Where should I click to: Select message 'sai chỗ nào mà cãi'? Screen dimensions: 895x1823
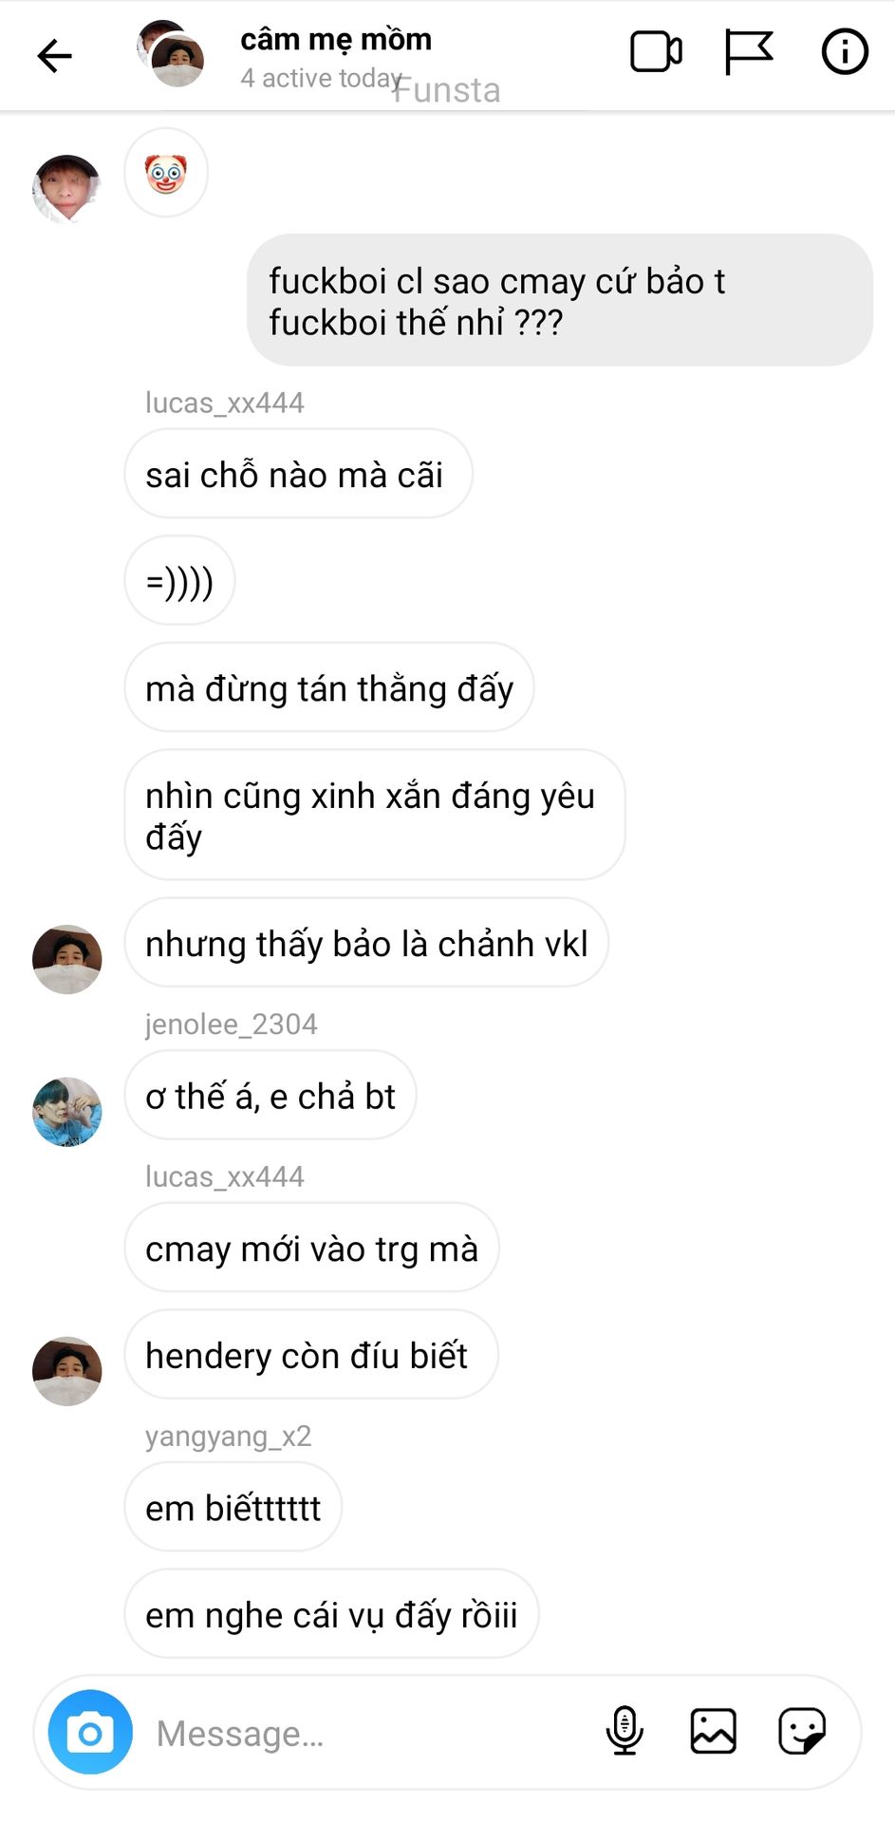(298, 474)
